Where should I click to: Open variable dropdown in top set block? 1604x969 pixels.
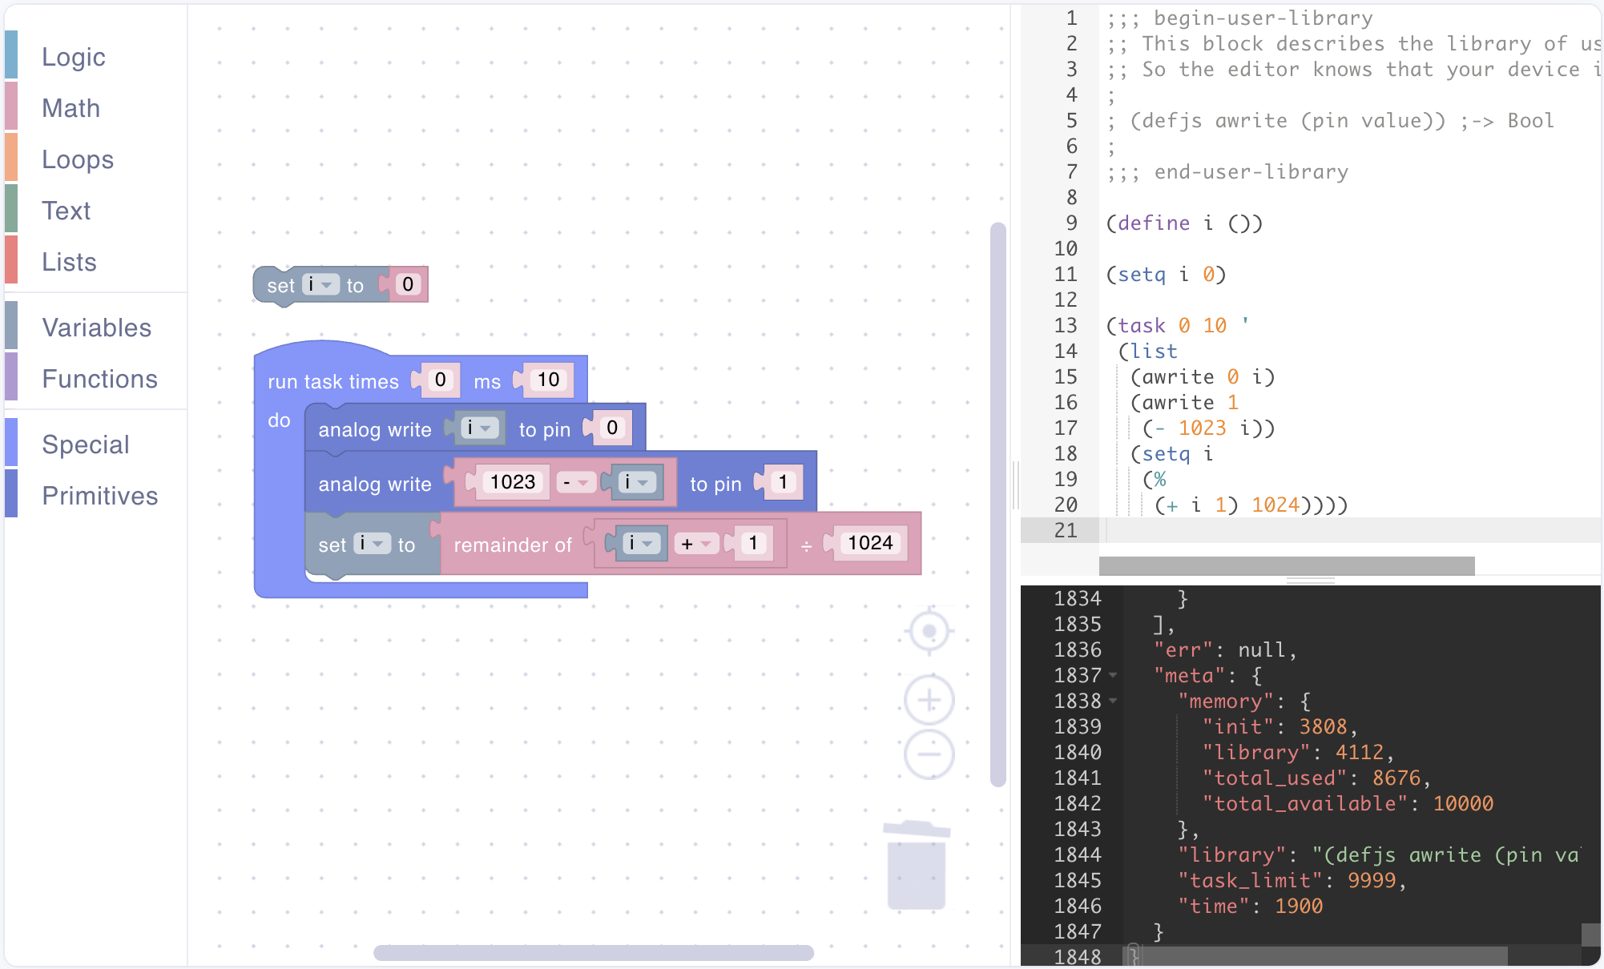321,285
